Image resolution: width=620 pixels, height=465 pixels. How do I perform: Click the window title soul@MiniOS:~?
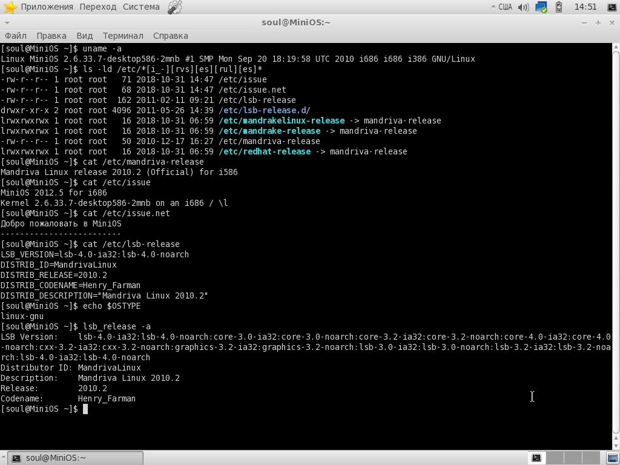[x=295, y=22]
